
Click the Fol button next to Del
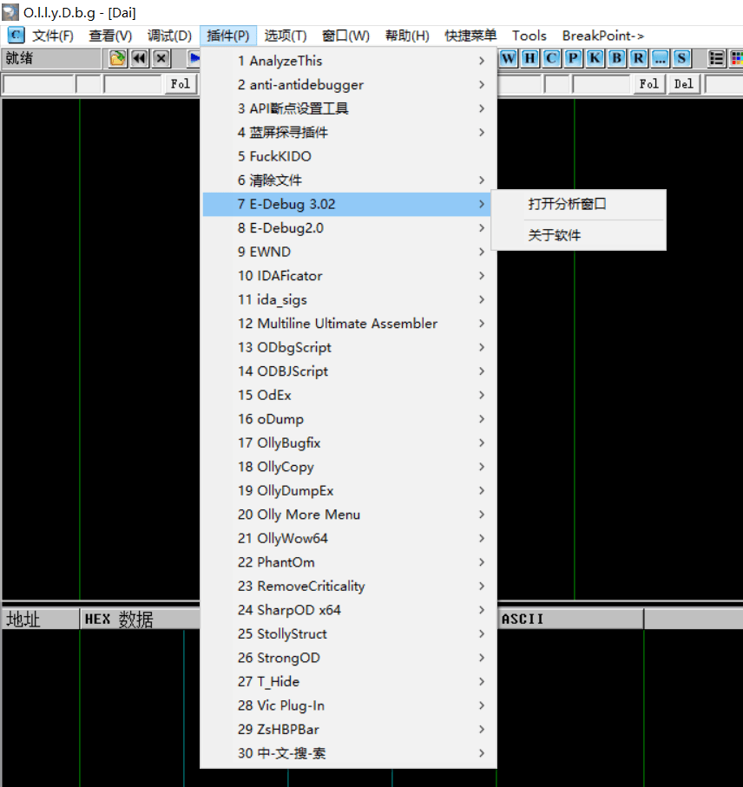(648, 84)
